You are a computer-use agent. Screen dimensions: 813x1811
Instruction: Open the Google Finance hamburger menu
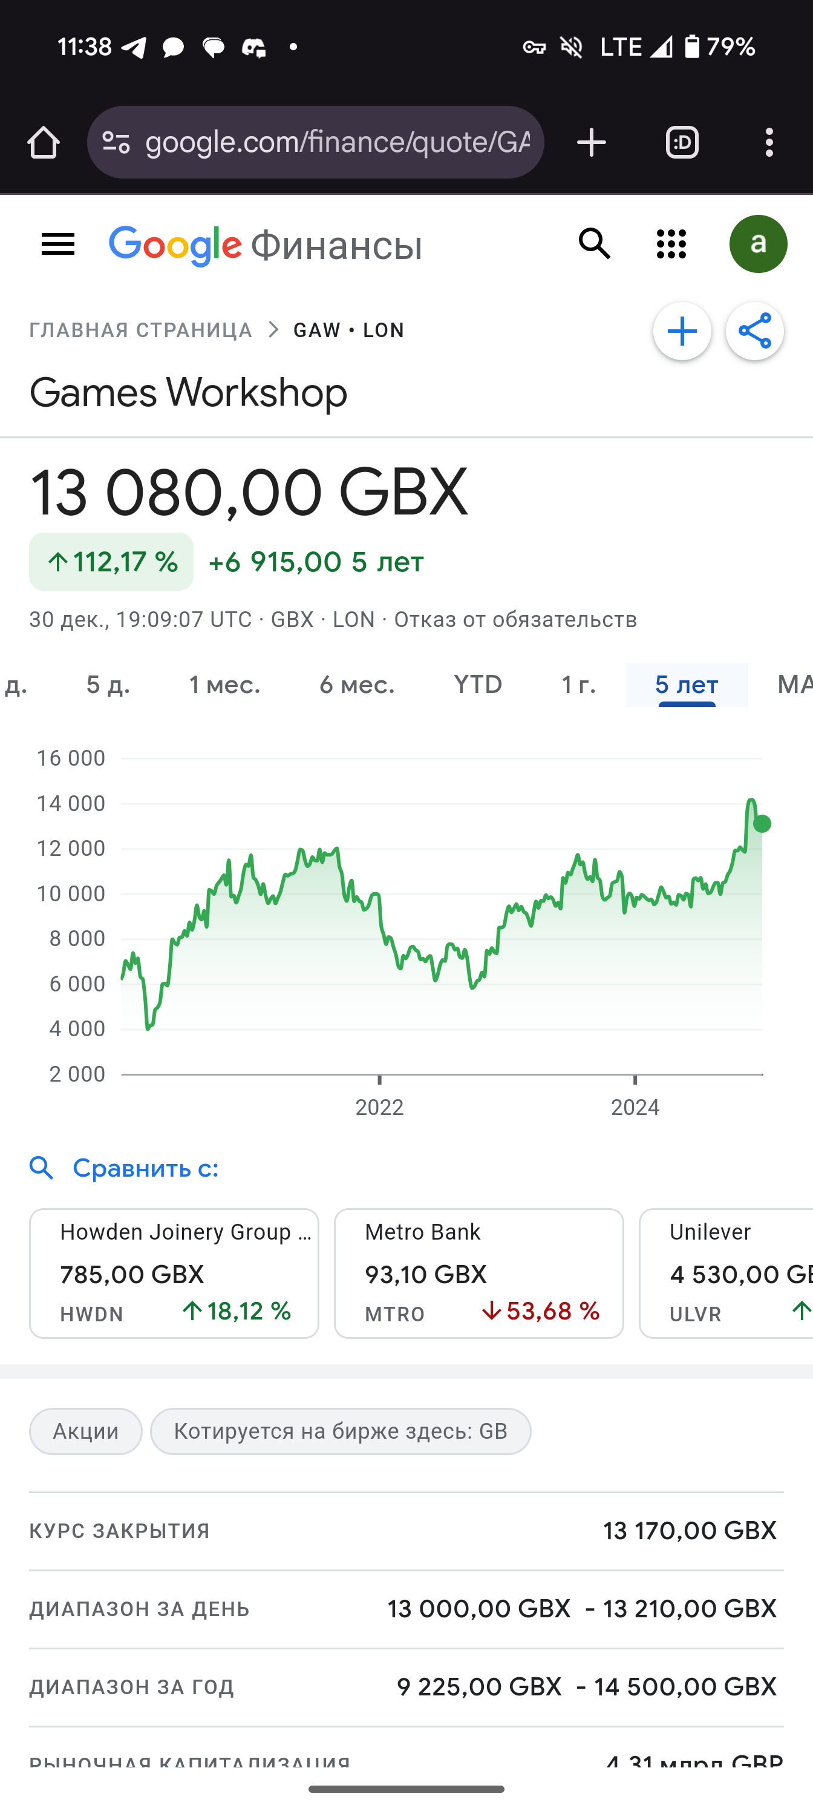tap(58, 245)
